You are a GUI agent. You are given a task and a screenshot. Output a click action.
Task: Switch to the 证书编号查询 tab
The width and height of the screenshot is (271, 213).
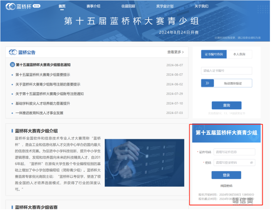point(214,54)
